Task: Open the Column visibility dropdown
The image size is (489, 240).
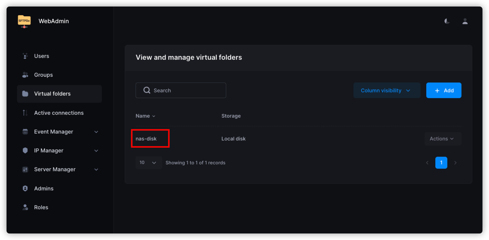Action: [x=386, y=90]
